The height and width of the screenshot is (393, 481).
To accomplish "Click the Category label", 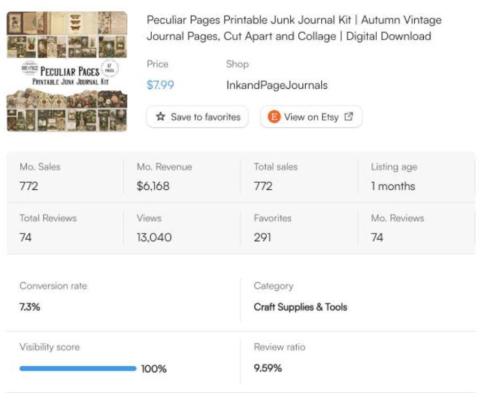I will click(273, 286).
